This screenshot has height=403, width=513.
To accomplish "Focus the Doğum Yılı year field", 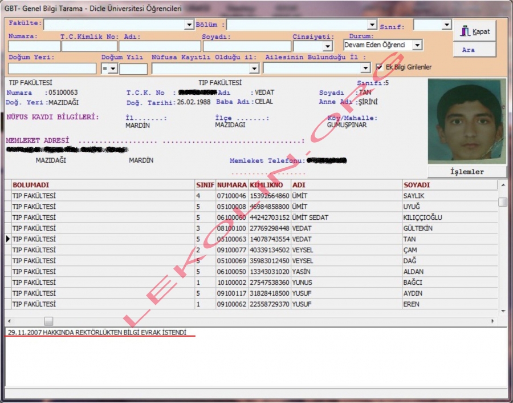I will tap(133, 69).
